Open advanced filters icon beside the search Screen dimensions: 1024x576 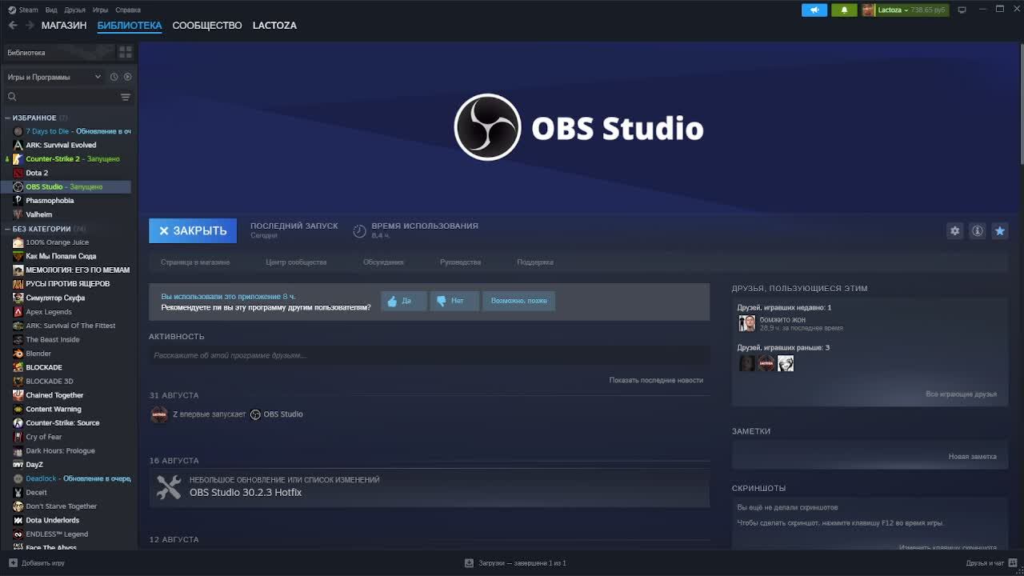tap(125, 97)
